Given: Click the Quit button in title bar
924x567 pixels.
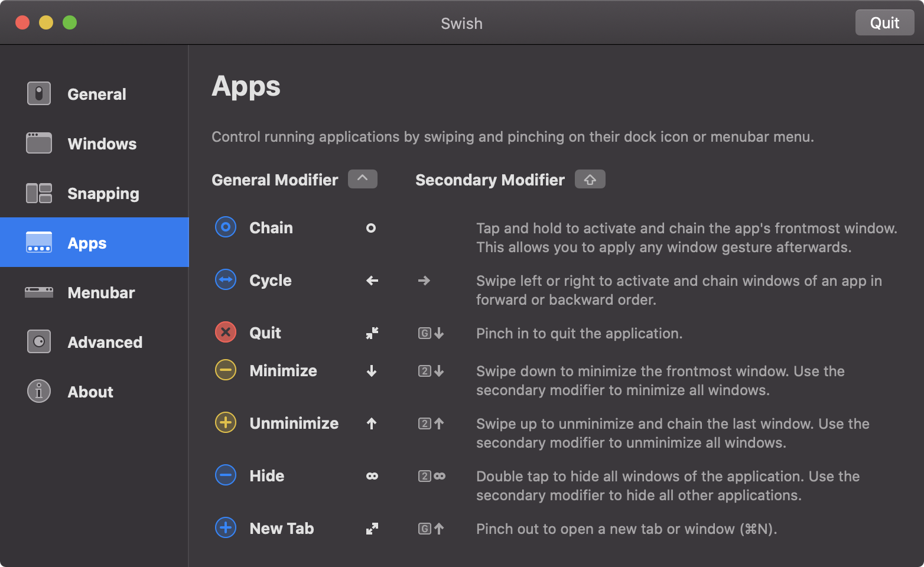Looking at the screenshot, I should [884, 23].
